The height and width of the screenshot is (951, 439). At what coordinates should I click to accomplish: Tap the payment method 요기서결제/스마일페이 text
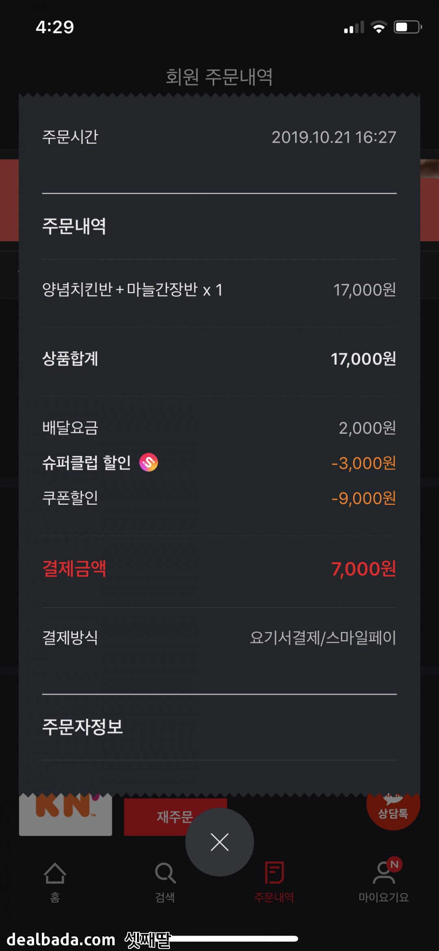(x=323, y=637)
